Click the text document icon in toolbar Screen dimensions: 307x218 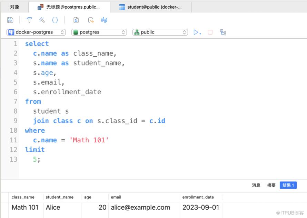(x=76, y=20)
